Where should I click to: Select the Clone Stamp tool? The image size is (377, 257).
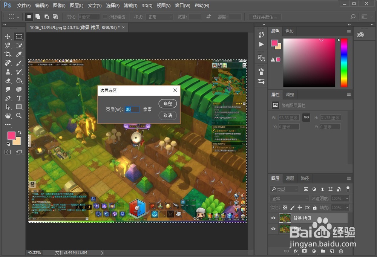[x=8, y=72]
